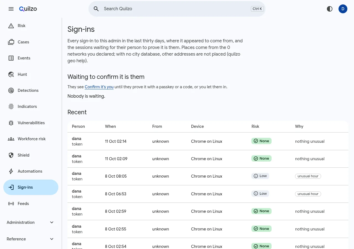Click the Indicators fingerprint icon
This screenshot has width=354, height=249.
coord(11,107)
